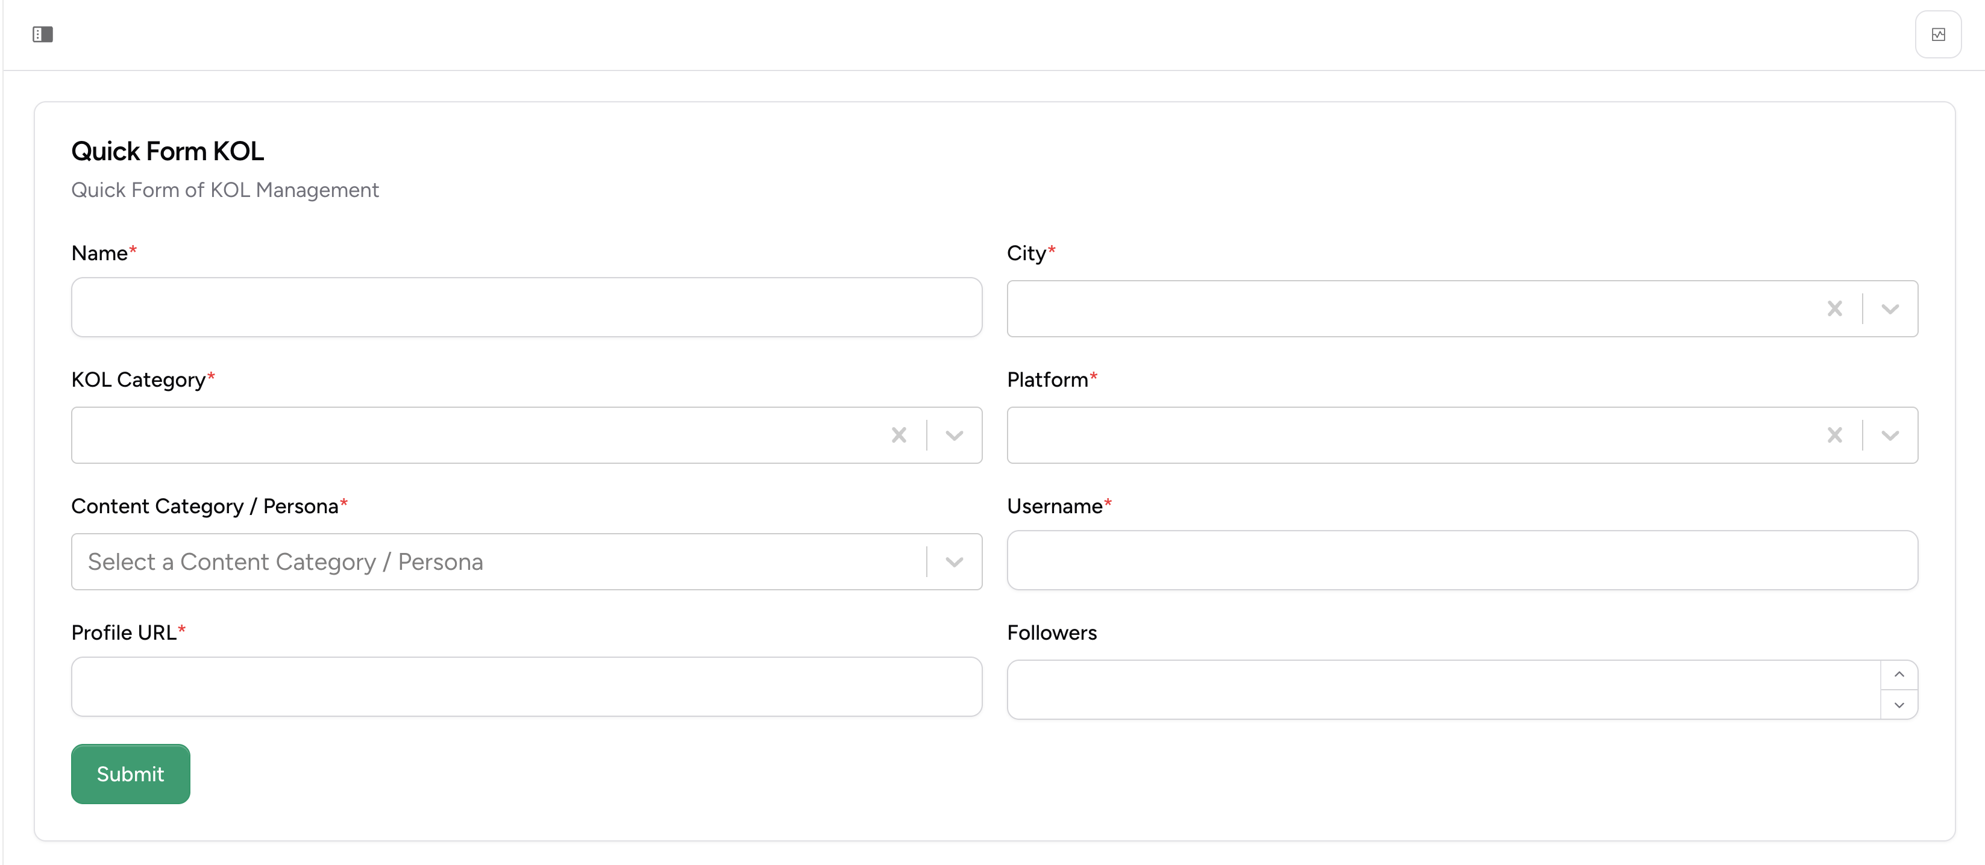This screenshot has height=865, width=1985.
Task: Open the activity status icon at top right
Action: click(1940, 34)
